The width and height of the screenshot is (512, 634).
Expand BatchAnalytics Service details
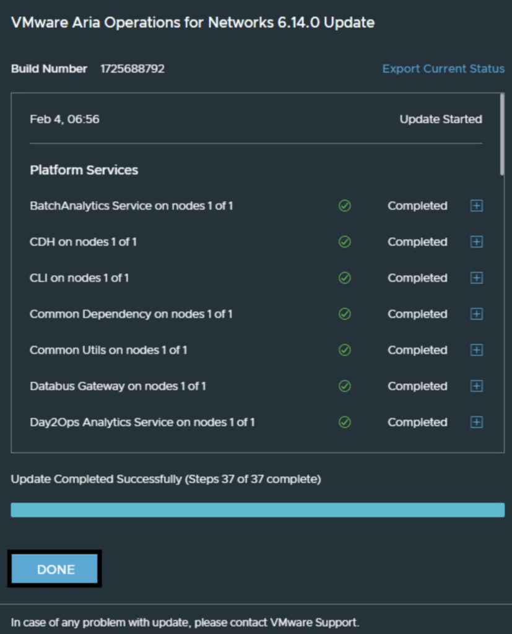click(x=476, y=206)
